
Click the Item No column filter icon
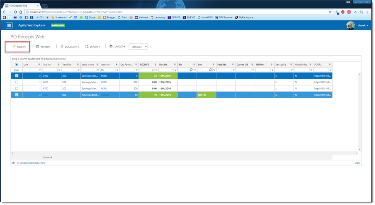click(117, 65)
